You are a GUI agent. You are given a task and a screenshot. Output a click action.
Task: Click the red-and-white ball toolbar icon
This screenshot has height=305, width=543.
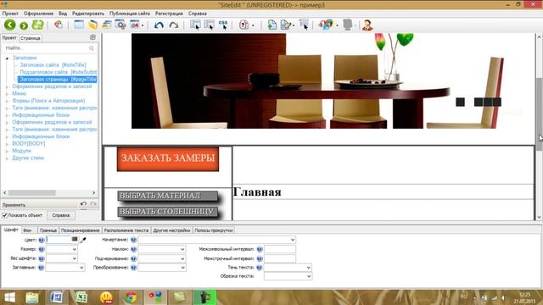click(59, 25)
